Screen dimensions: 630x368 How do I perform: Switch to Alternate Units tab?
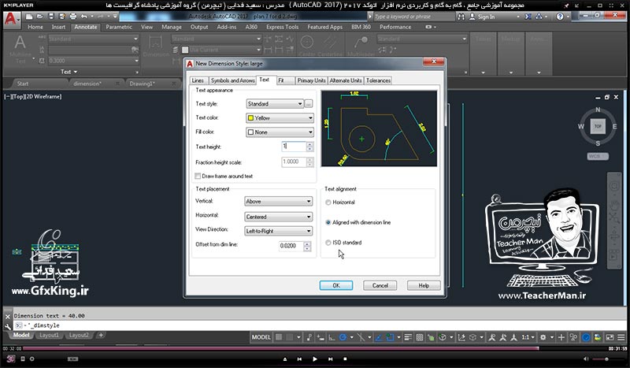[346, 80]
